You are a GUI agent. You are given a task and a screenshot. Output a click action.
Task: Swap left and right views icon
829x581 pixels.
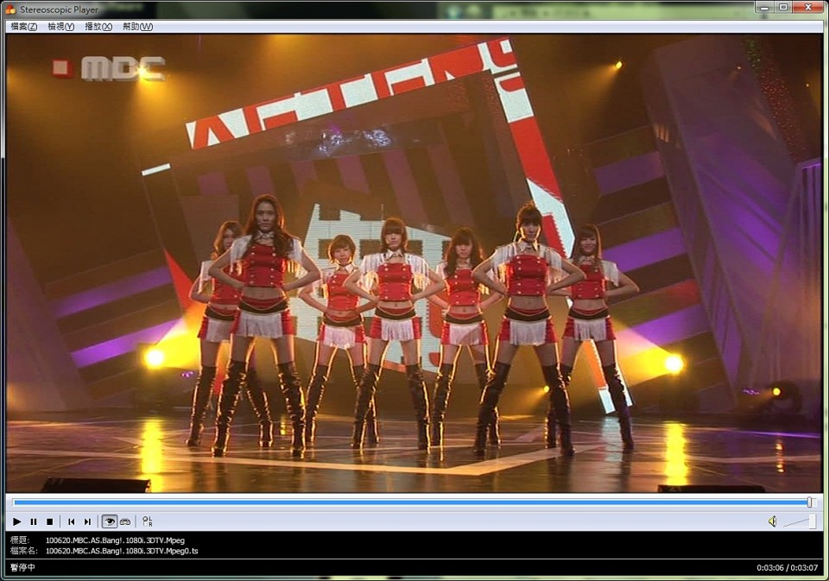pos(148,521)
